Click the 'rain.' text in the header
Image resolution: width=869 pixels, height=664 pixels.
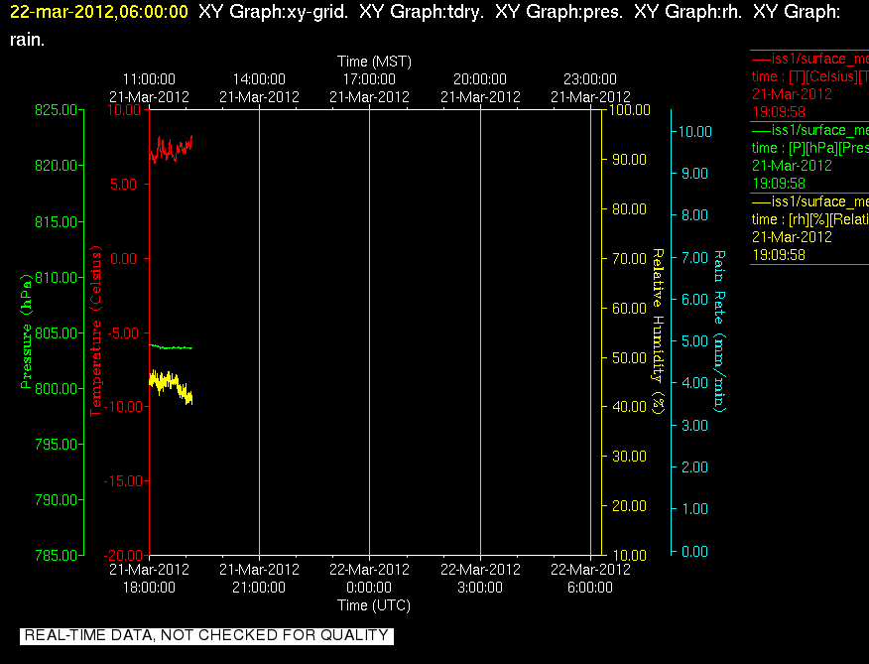27,40
